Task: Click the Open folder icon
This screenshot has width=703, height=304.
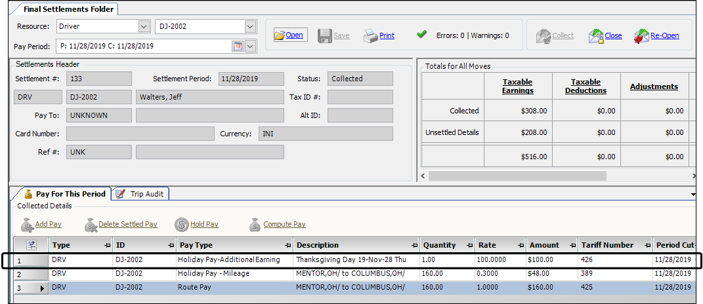Action: click(x=280, y=35)
